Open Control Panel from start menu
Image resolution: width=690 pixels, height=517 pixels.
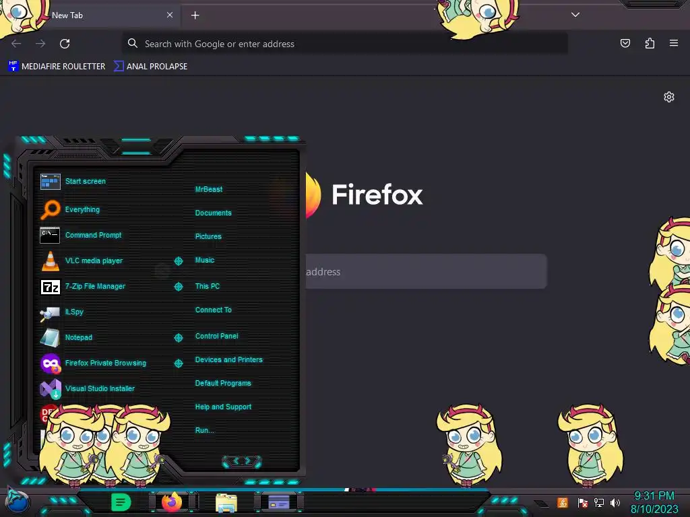(x=216, y=336)
